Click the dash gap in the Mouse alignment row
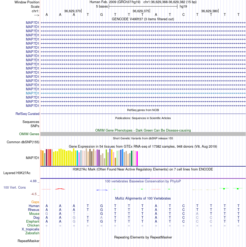 [x=88, y=214]
